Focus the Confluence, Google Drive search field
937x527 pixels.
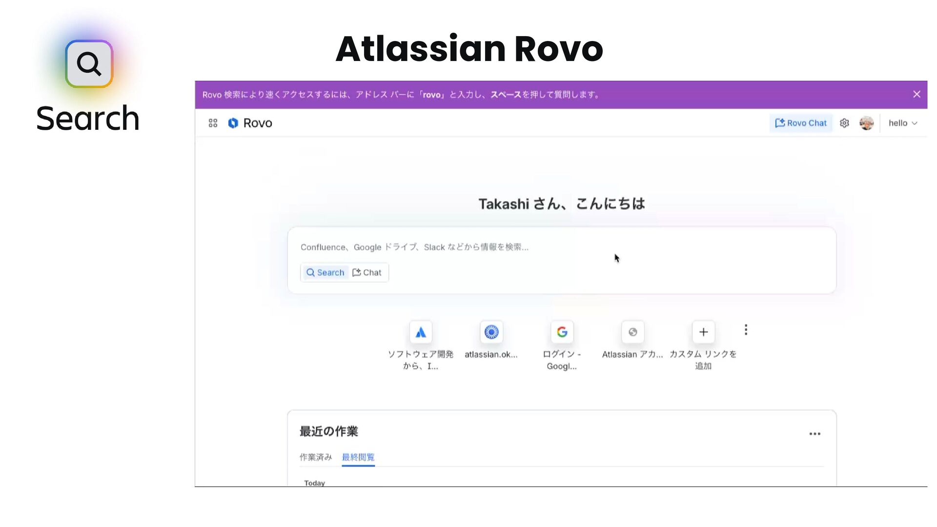[x=561, y=247]
